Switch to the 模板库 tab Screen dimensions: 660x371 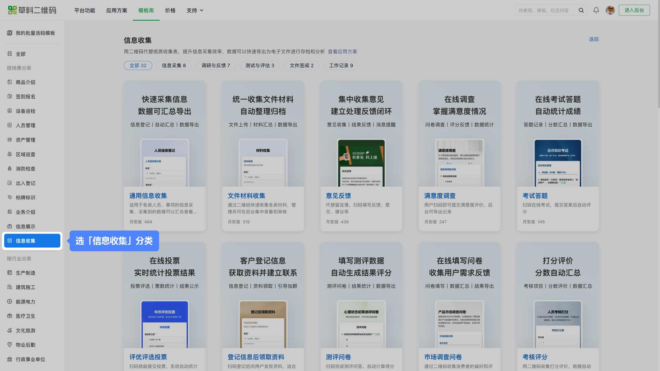[x=146, y=10]
